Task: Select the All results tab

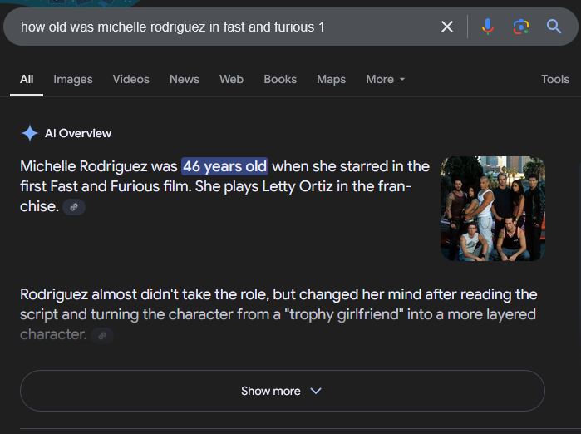Action: [27, 79]
